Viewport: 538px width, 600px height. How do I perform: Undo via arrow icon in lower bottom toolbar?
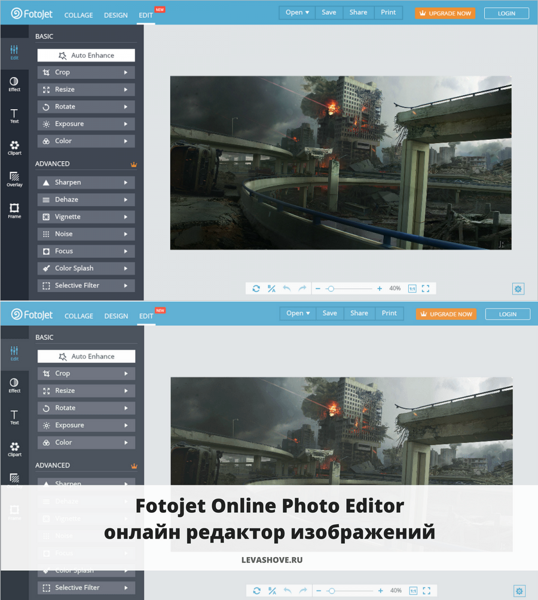coord(288,590)
